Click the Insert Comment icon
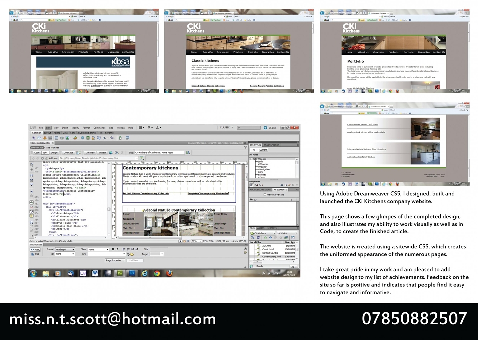The width and height of the screenshot is (478, 340). coord(99,138)
